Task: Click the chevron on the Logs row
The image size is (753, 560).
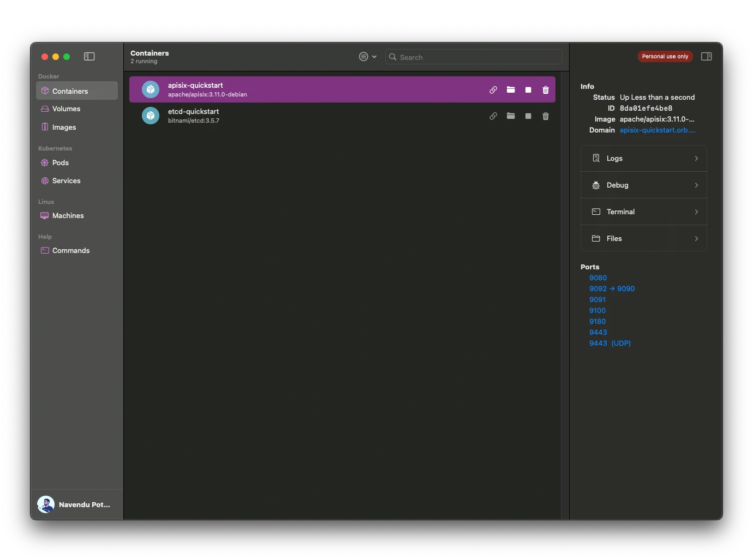Action: (696, 158)
